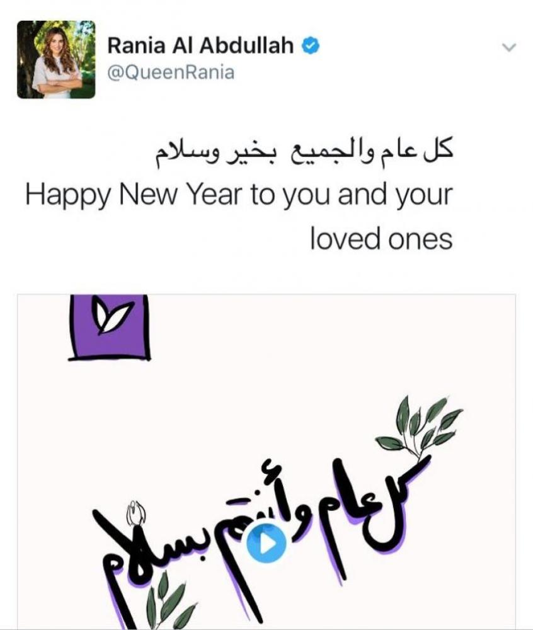Click the word 'Year' in the tweet
The height and width of the screenshot is (630, 533).
[x=214, y=196]
